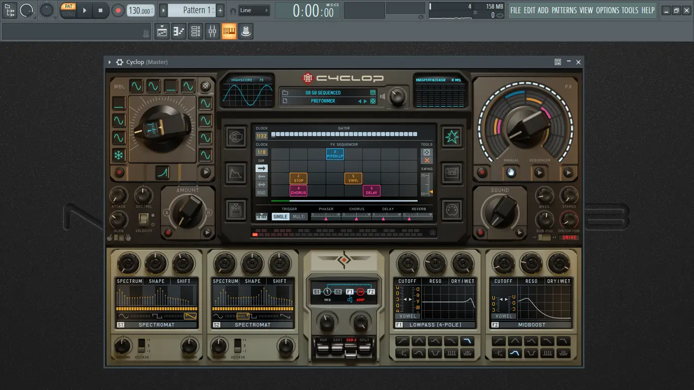This screenshot has height=390, width=694.
Task: Select SINGLE trigger mode
Action: 280,217
